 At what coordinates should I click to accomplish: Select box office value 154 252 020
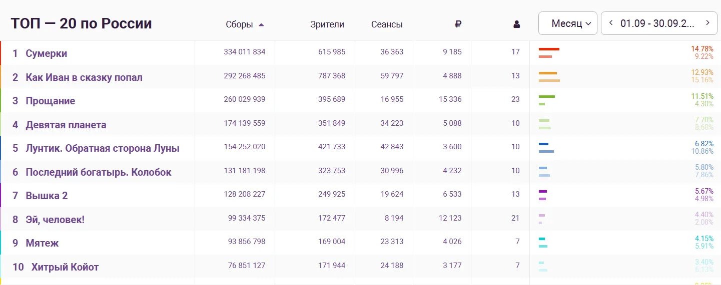pos(245,147)
